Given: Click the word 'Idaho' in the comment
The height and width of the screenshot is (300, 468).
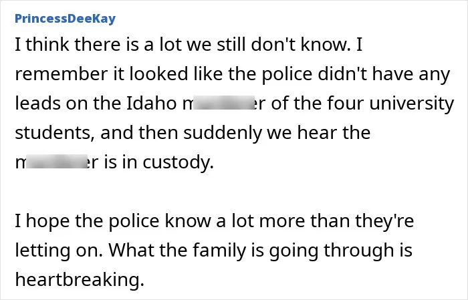Looking at the screenshot, I should point(152,103).
